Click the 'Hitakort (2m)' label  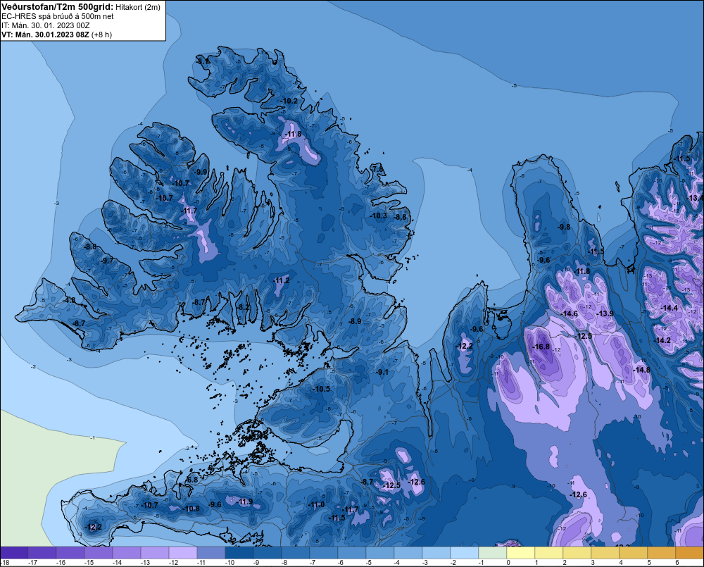(138, 7)
